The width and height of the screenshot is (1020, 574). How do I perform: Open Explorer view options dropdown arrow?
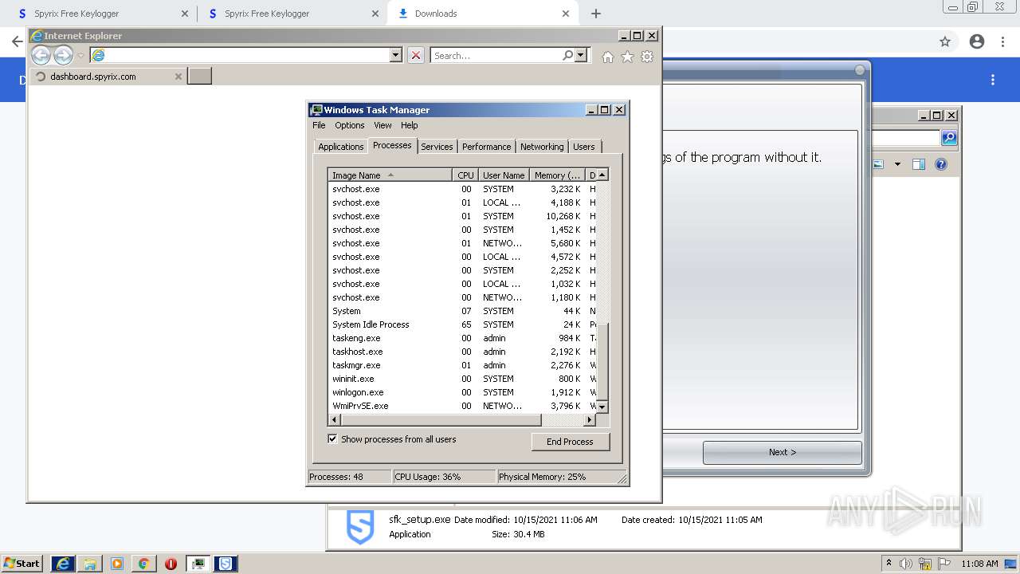pyautogui.click(x=897, y=164)
